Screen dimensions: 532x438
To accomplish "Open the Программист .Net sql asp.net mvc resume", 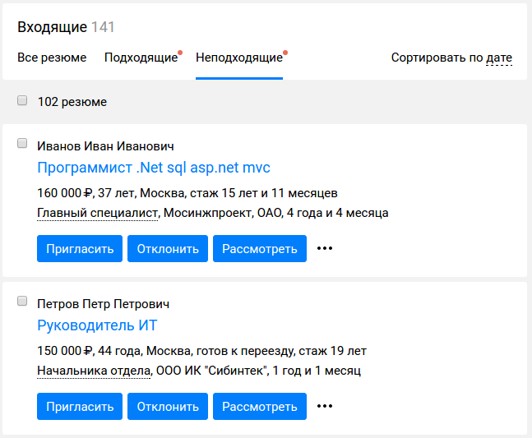I will point(154,168).
